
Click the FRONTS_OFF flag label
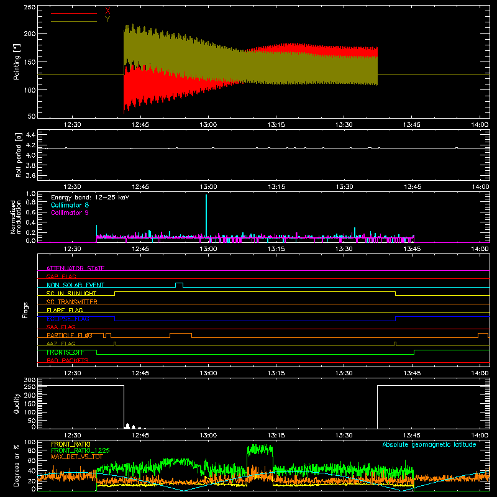(65, 352)
